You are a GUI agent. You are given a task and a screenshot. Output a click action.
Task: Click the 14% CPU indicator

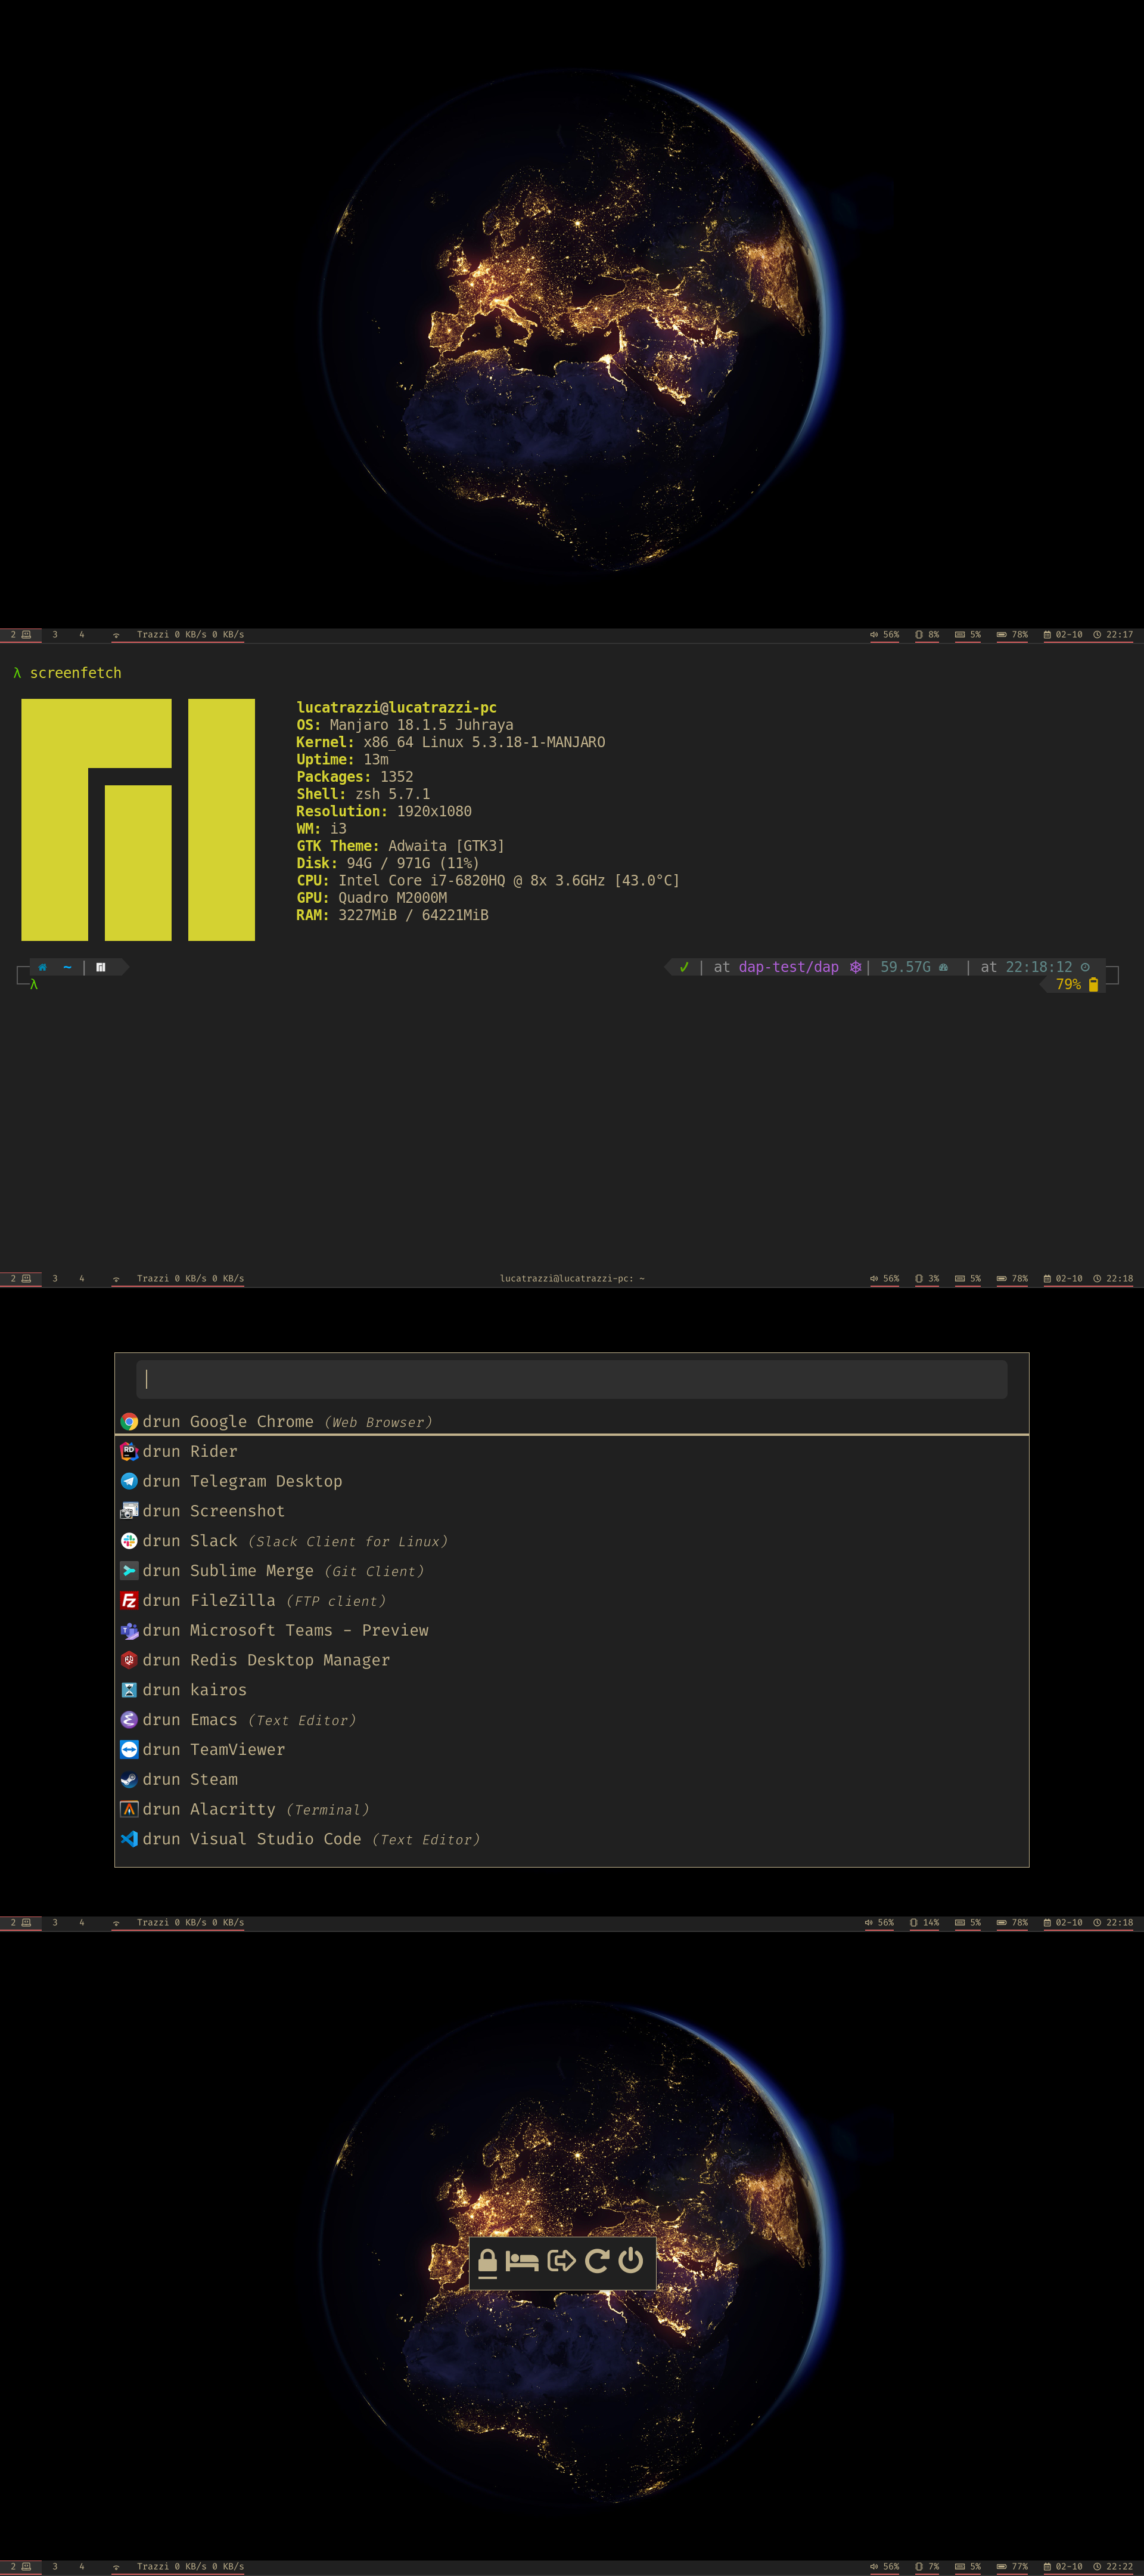click(x=925, y=1922)
